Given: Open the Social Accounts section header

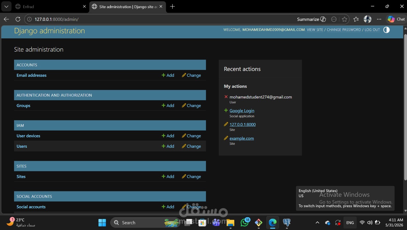Looking at the screenshot, I should 34,196.
